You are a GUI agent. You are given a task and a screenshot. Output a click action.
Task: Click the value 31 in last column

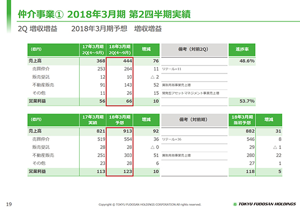pos(278,131)
